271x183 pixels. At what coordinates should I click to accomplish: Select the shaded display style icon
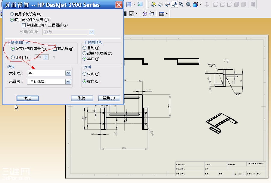[x=244, y=4]
